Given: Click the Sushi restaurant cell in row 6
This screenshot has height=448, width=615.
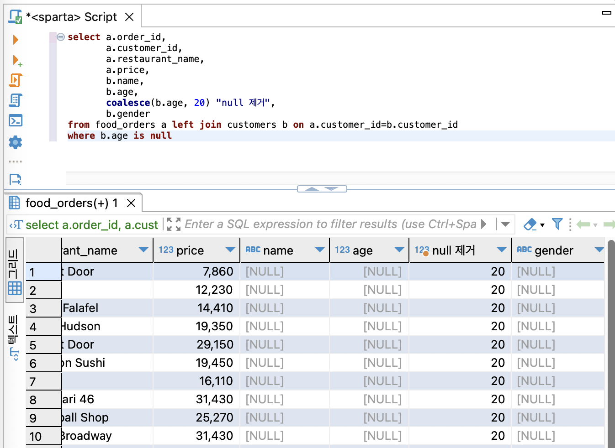Looking at the screenshot, I should [107, 363].
